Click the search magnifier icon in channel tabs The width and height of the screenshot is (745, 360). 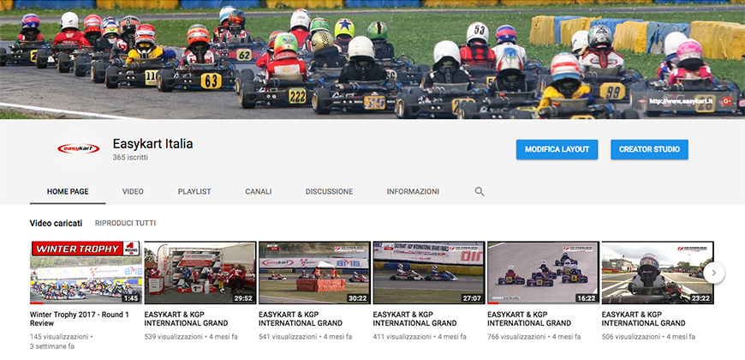point(480,191)
